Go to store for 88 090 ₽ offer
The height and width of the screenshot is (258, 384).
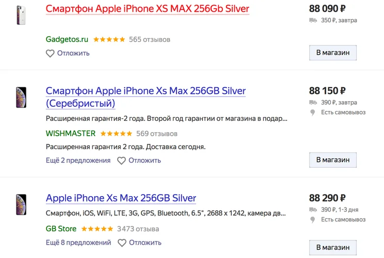pos(333,53)
